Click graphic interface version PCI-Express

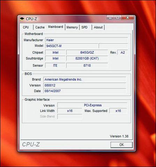click(x=92, y=105)
